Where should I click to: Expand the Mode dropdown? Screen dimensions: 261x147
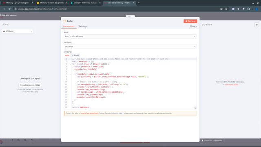tap(130, 36)
